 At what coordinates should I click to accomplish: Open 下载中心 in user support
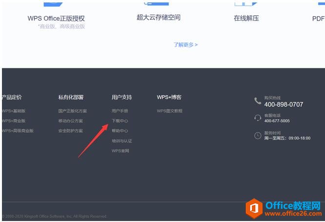[120, 121]
